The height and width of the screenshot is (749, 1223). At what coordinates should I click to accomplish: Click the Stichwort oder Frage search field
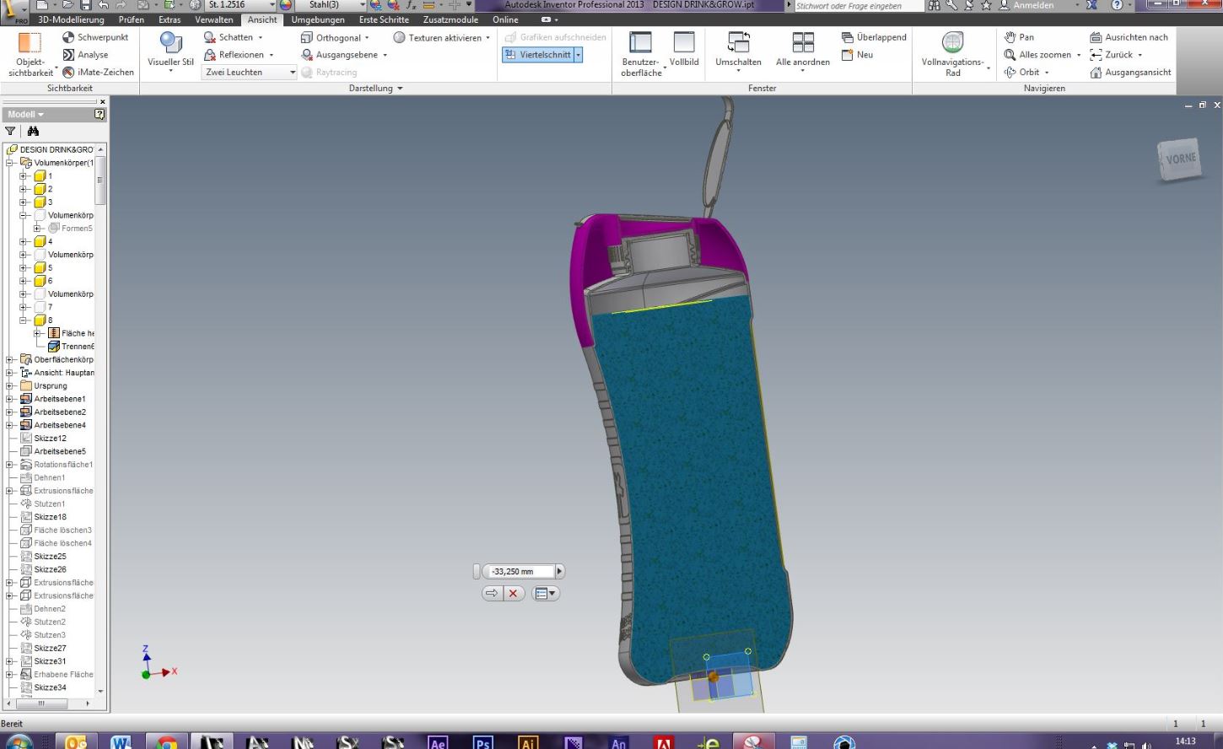(x=859, y=6)
